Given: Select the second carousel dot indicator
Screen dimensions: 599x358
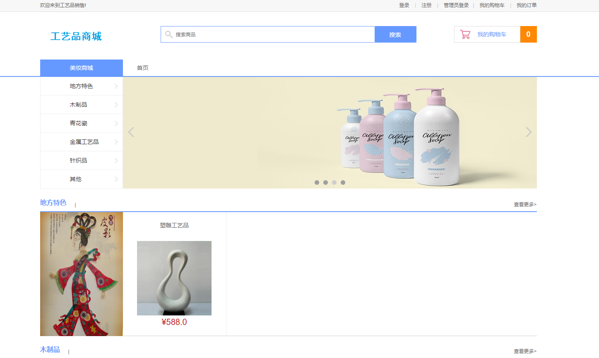Looking at the screenshot, I should click(x=325, y=182).
